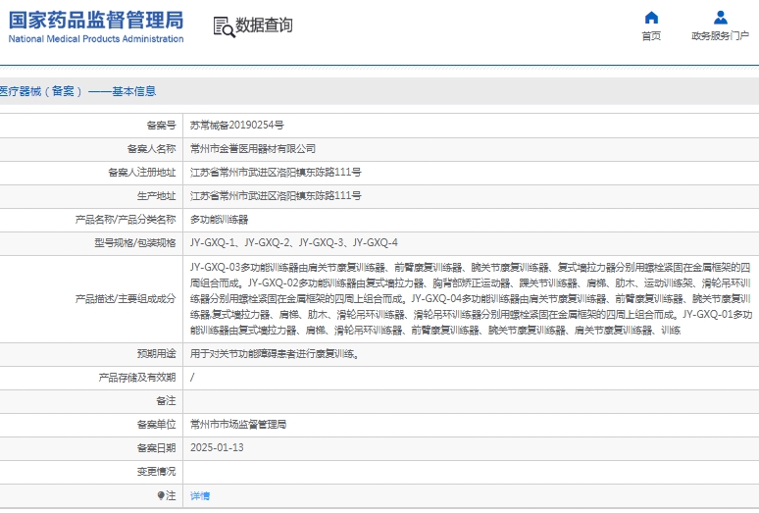Screen dimensions: 759x513
Task: Click the bullet icon beside 注
Action: point(161,495)
